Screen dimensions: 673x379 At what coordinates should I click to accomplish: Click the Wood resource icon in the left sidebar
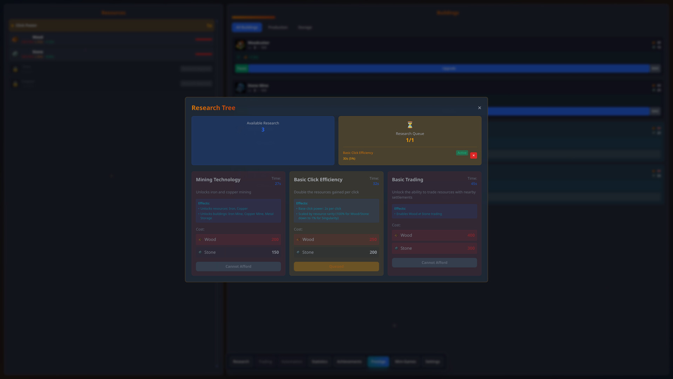pyautogui.click(x=15, y=39)
